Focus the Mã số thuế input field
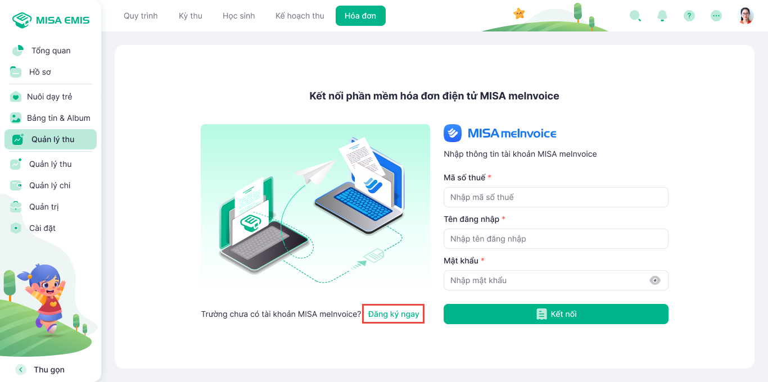The image size is (768, 382). (556, 197)
